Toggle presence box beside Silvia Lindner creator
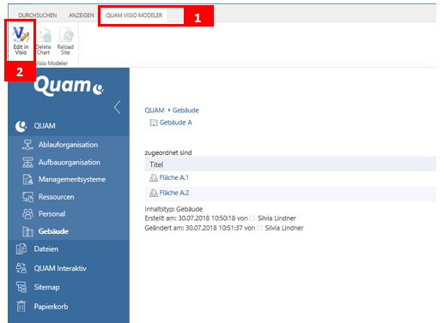The width and height of the screenshot is (444, 323). tap(252, 218)
